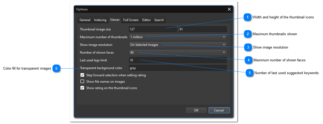The height and width of the screenshot is (124, 323).
Task: Click the Cancel button
Action: click(x=219, y=110)
